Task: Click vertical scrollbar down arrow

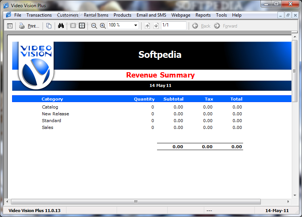Action: click(x=295, y=195)
